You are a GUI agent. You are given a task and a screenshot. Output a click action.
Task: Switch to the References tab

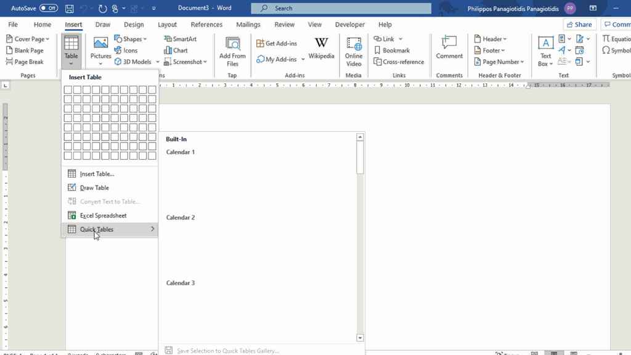(x=206, y=25)
